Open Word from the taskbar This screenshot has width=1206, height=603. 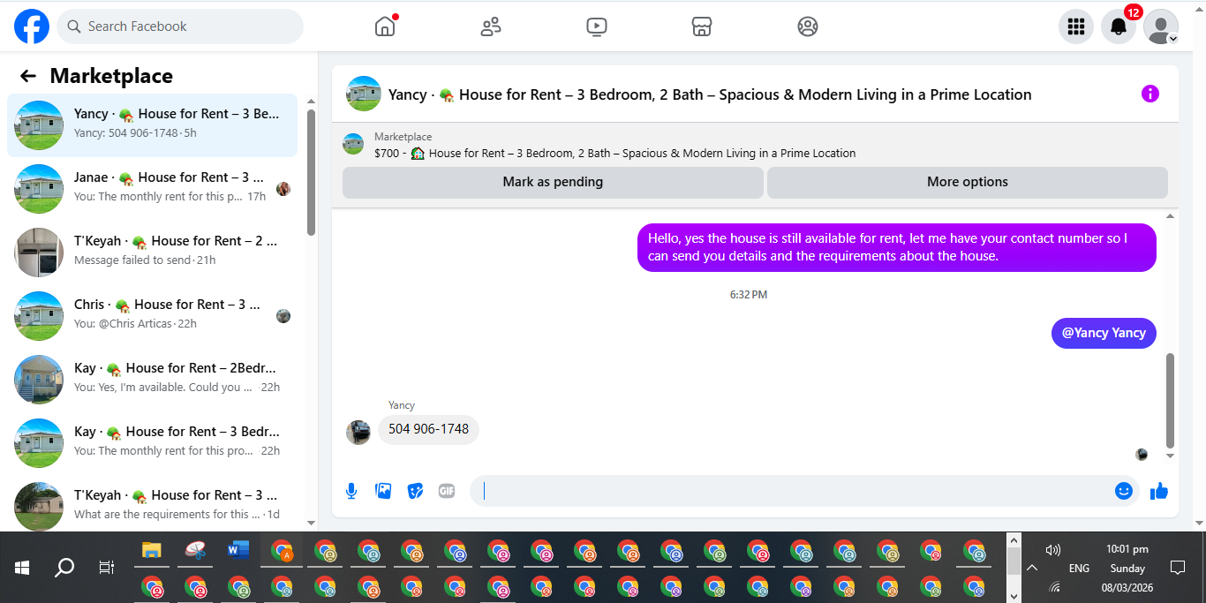238,551
